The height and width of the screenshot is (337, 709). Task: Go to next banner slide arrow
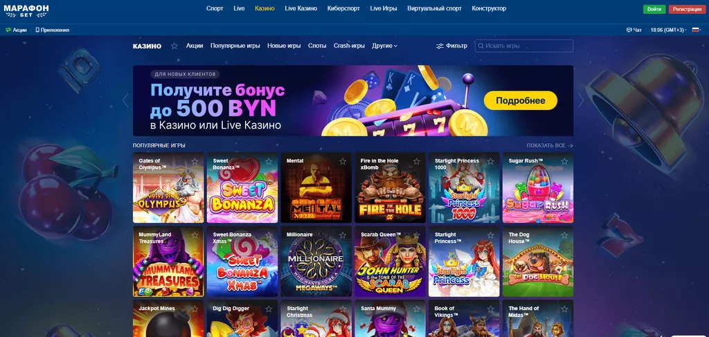(581, 100)
